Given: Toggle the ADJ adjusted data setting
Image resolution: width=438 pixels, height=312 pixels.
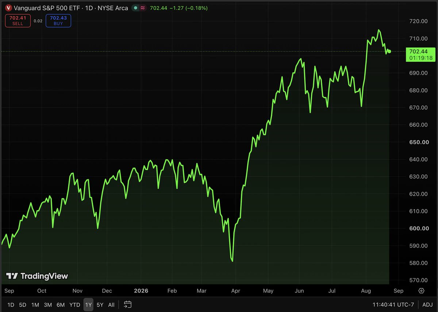Looking at the screenshot, I should pos(427,305).
